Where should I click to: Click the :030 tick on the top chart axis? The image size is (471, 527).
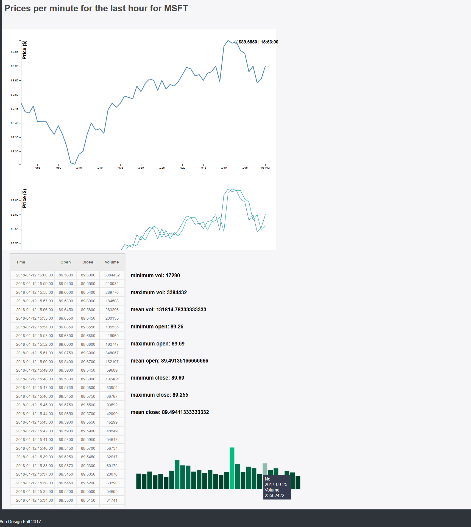point(141,168)
